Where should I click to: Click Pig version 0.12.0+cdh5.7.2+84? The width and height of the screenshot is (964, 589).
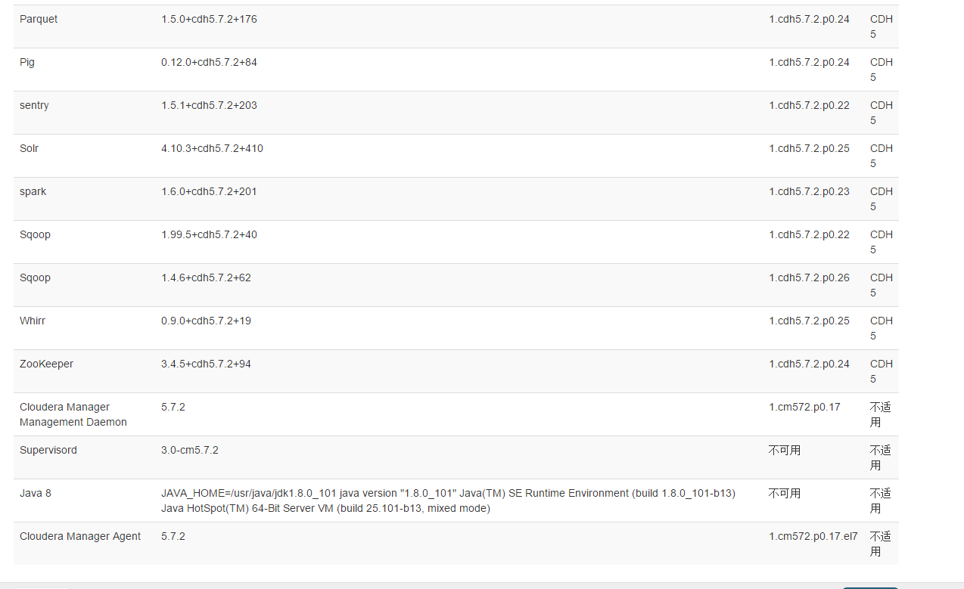click(x=209, y=62)
